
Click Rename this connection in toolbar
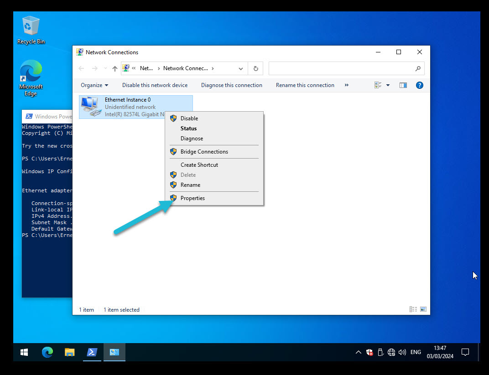coord(305,85)
